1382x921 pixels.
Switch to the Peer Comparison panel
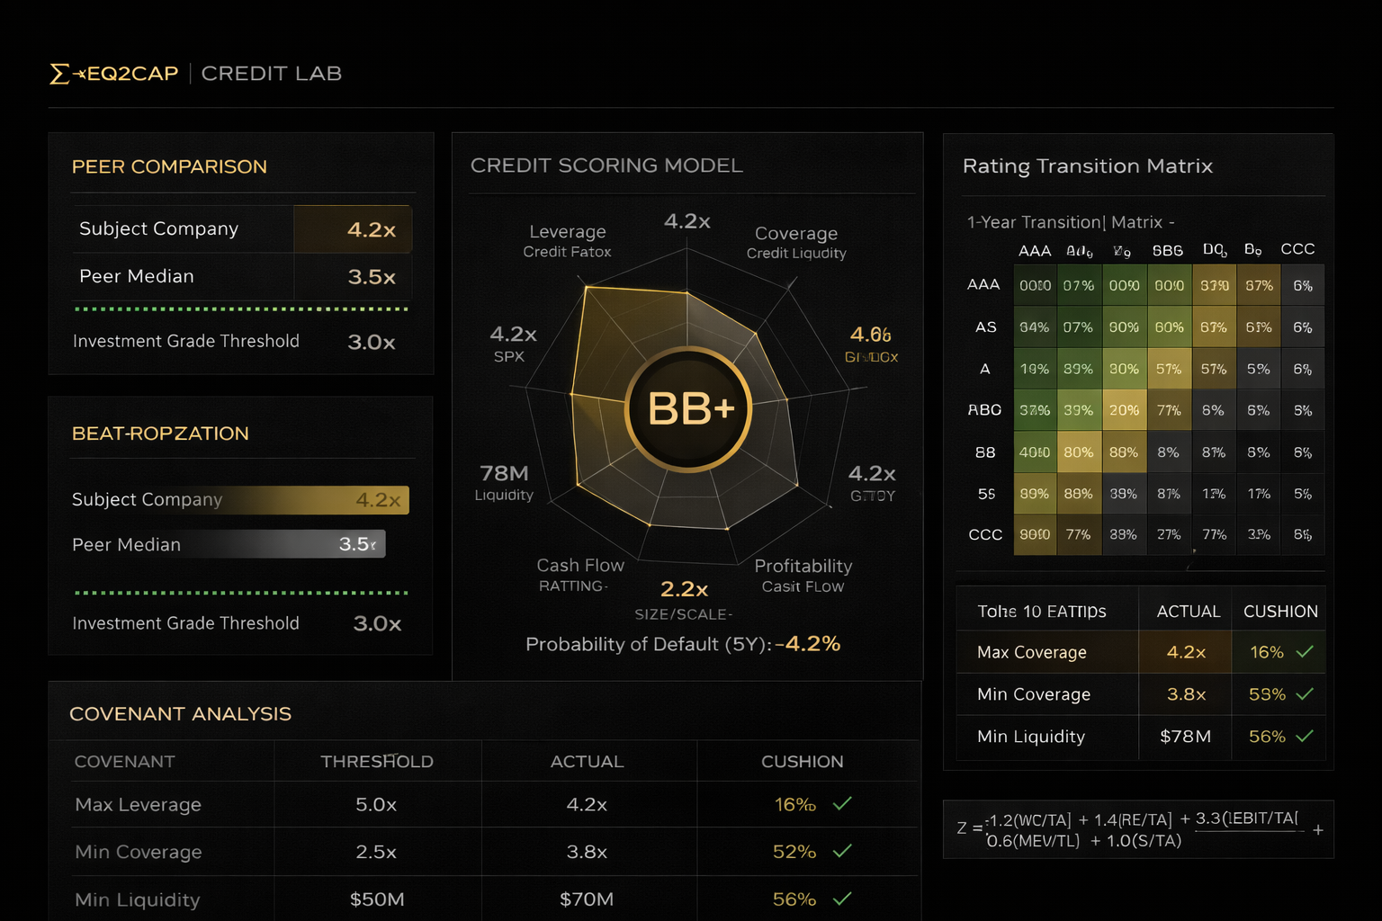(168, 166)
